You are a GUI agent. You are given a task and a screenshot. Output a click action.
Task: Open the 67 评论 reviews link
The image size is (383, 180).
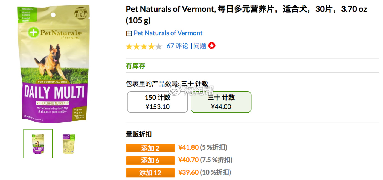[x=178, y=46]
